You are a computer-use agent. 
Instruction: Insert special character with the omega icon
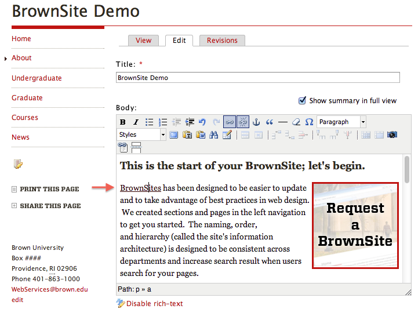coord(309,122)
